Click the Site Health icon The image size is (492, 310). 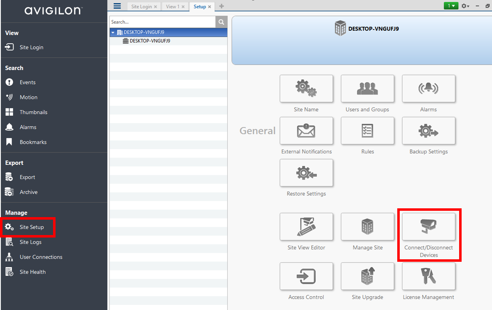(x=9, y=272)
